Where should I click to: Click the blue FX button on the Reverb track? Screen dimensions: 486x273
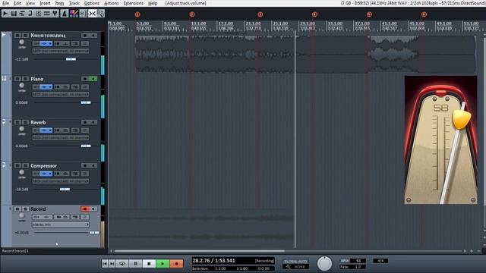click(46, 130)
